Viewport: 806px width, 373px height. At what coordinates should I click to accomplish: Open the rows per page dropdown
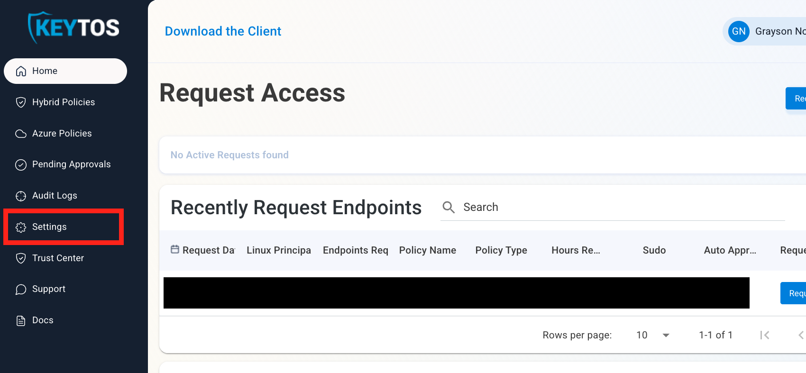653,335
